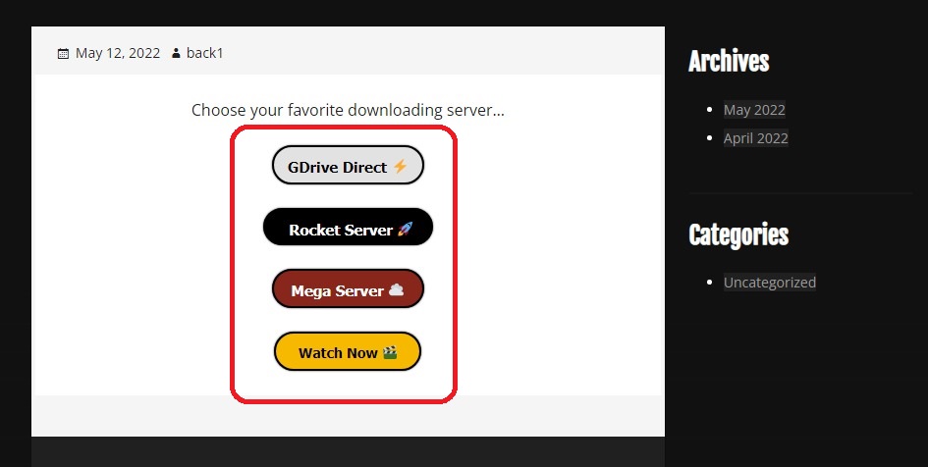This screenshot has height=467, width=928.
Task: Select the Mega Server button
Action: 348,289
